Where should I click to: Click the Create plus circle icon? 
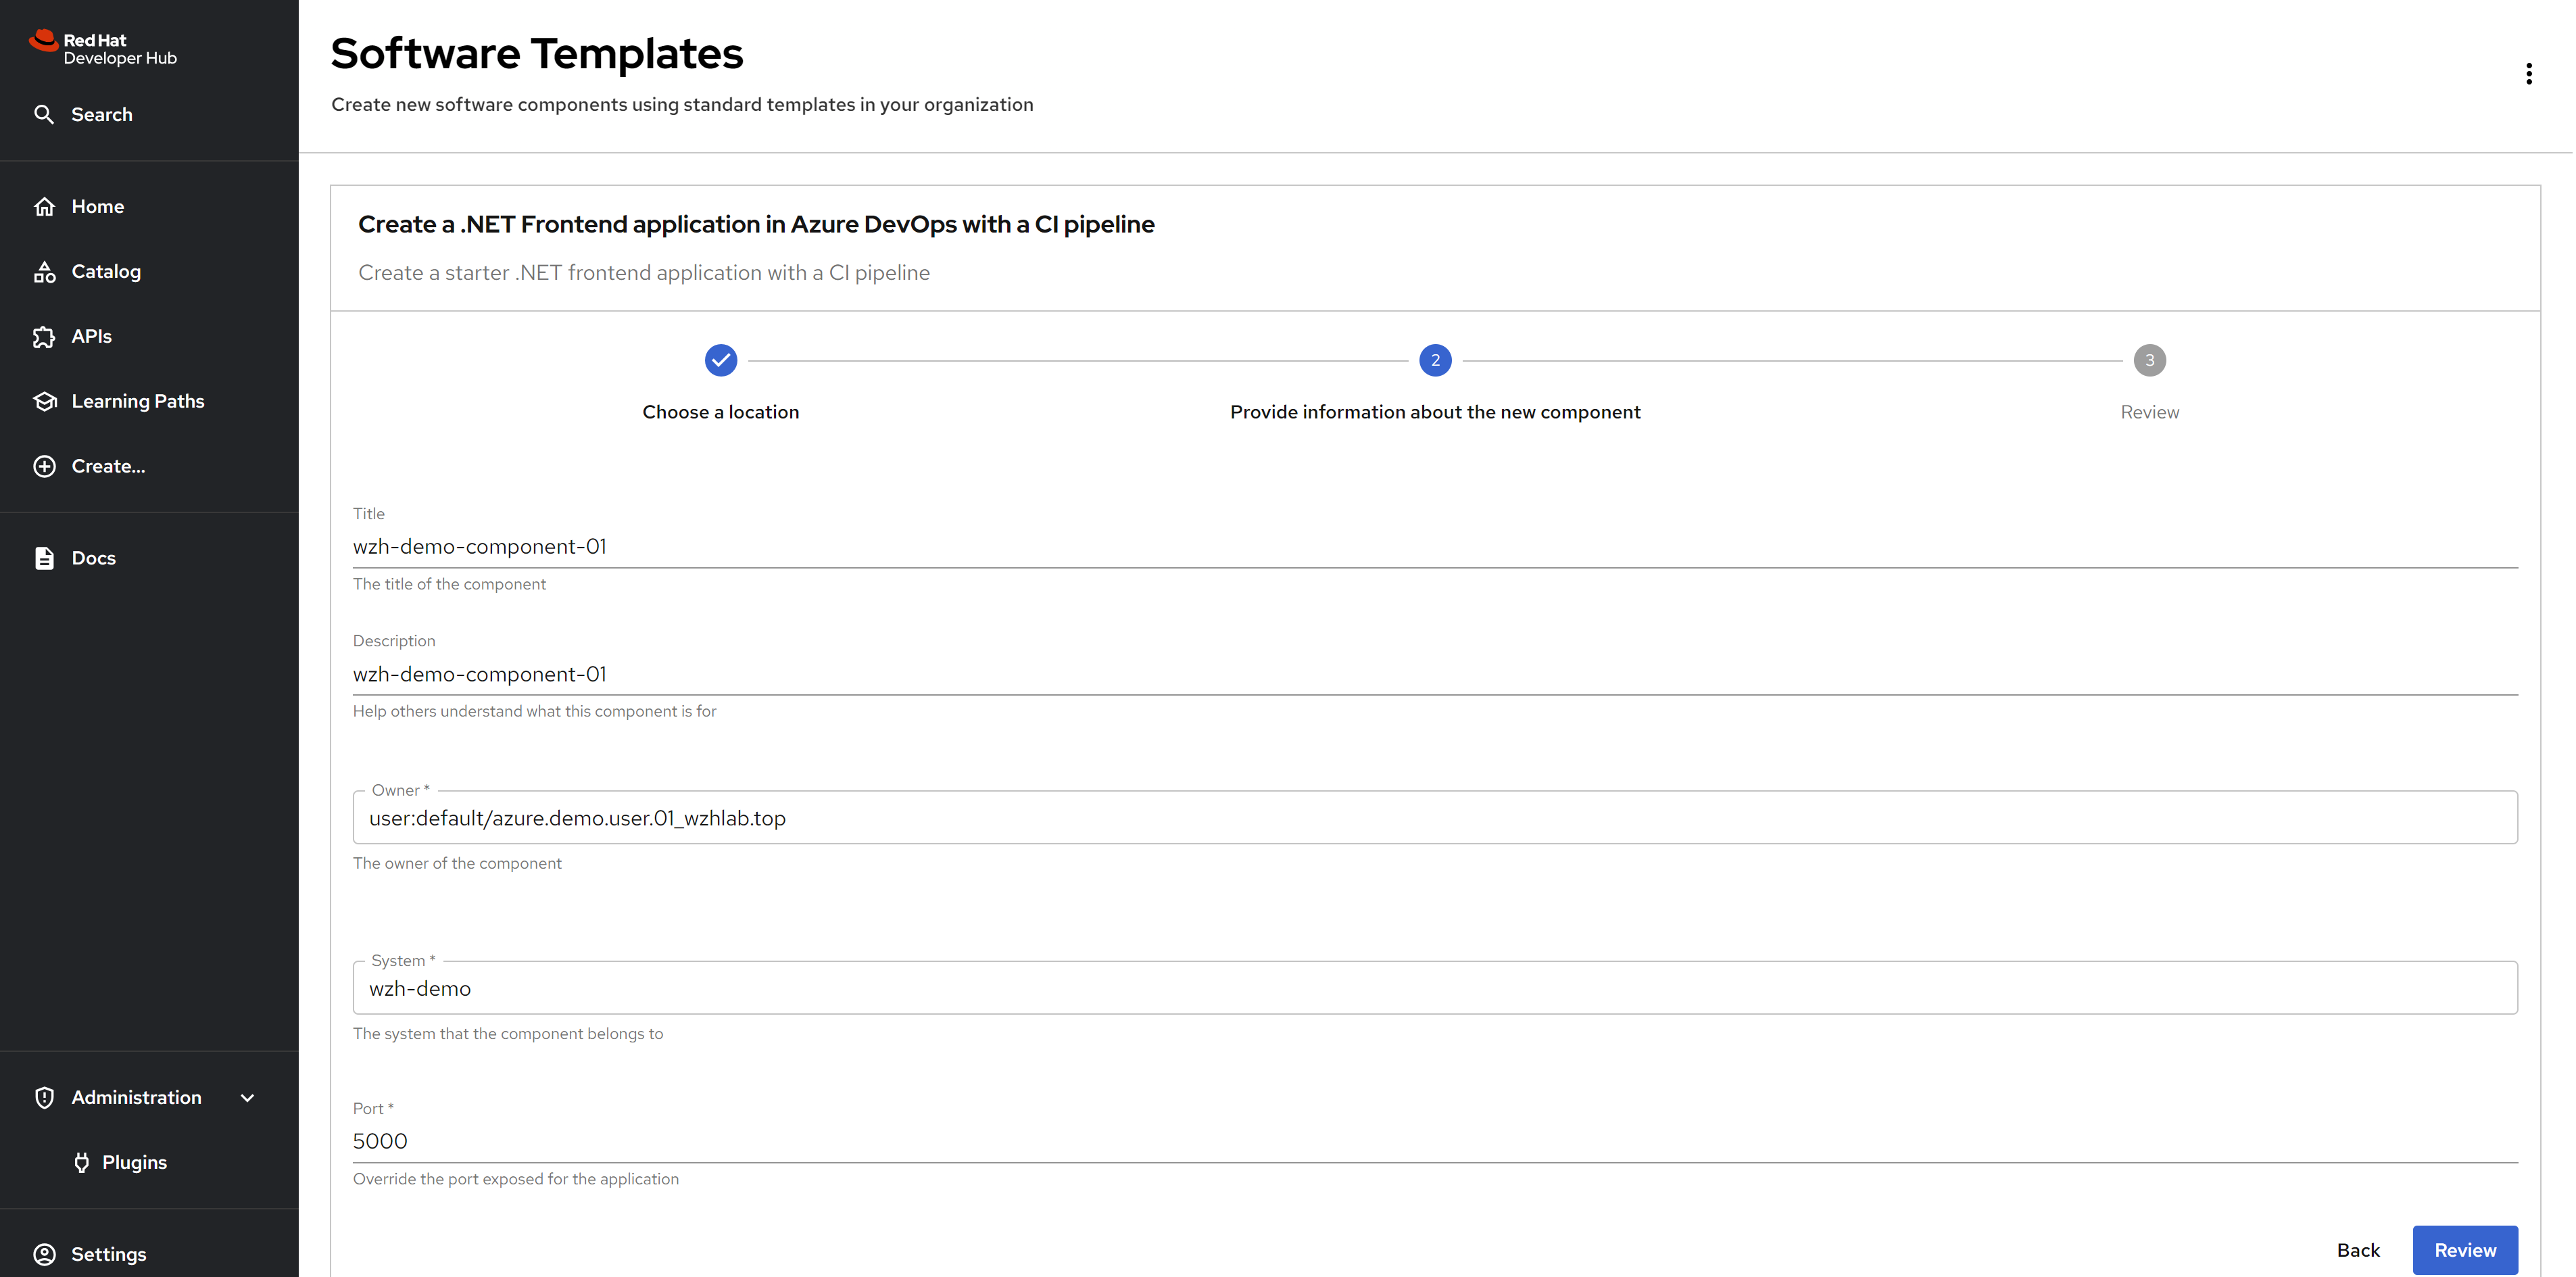click(44, 466)
